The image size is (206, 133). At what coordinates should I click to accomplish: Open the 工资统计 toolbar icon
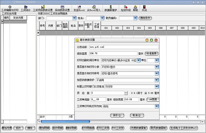coord(26,8)
